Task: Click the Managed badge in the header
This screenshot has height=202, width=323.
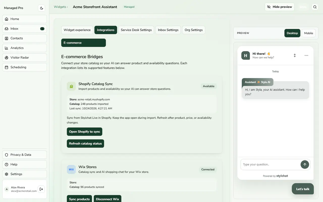Action: click(129, 7)
